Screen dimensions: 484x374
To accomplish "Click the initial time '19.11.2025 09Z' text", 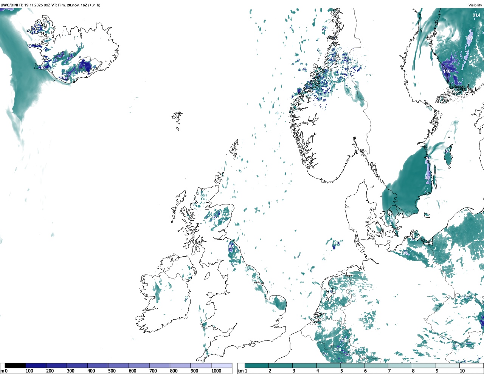I will point(37,5).
